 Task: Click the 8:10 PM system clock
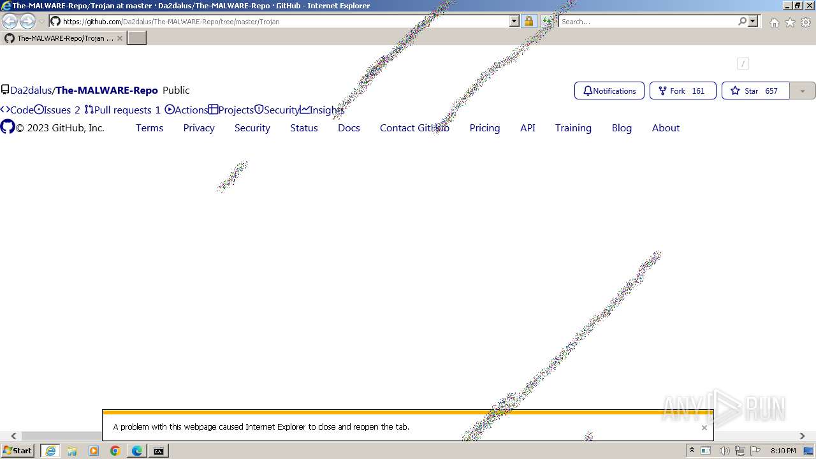pyautogui.click(x=783, y=451)
